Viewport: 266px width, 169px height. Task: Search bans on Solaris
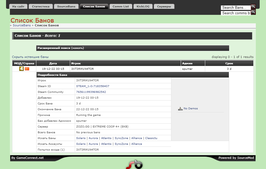pyautogui.click(x=81, y=138)
